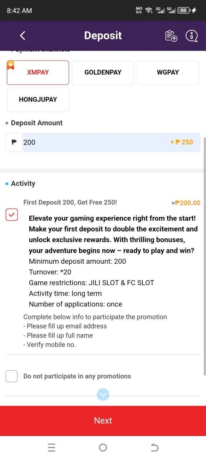Open the deposit records clipboard icon

pyautogui.click(x=171, y=36)
